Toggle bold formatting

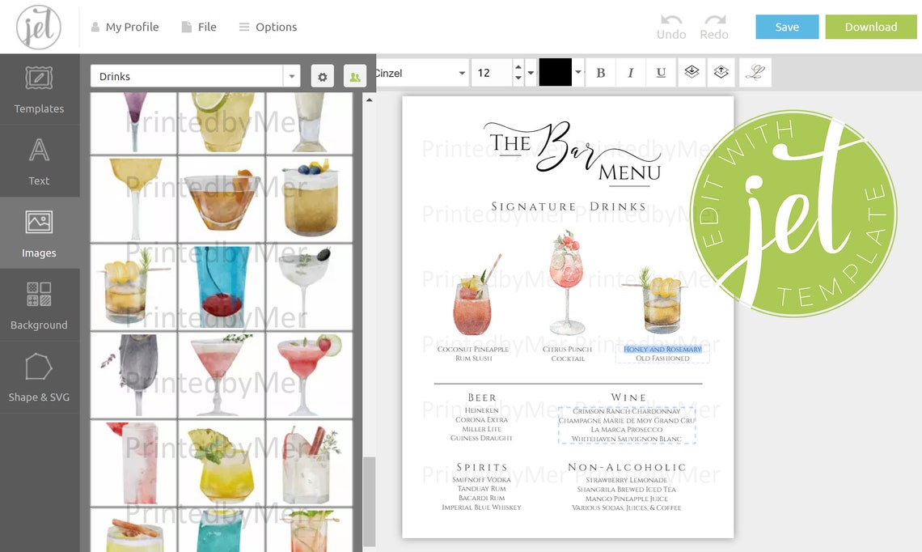click(601, 72)
